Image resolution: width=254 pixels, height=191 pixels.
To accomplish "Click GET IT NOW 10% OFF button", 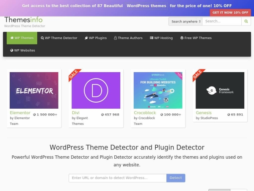I will pos(230,12).
